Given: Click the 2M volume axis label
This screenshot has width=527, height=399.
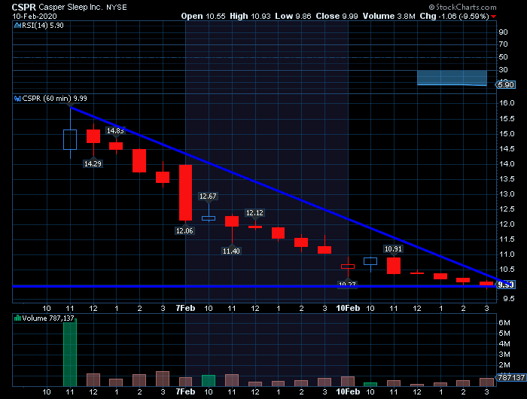Looking at the screenshot, I should coord(504,364).
